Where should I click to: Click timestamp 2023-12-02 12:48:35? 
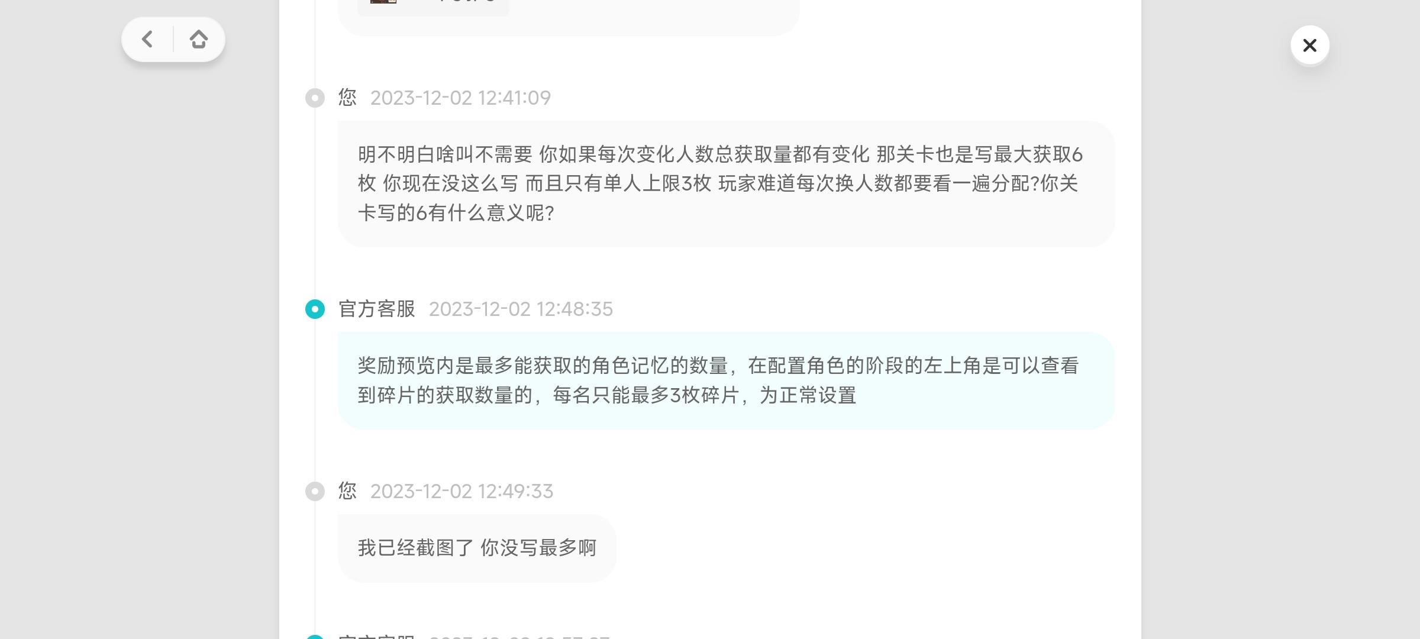tap(521, 309)
